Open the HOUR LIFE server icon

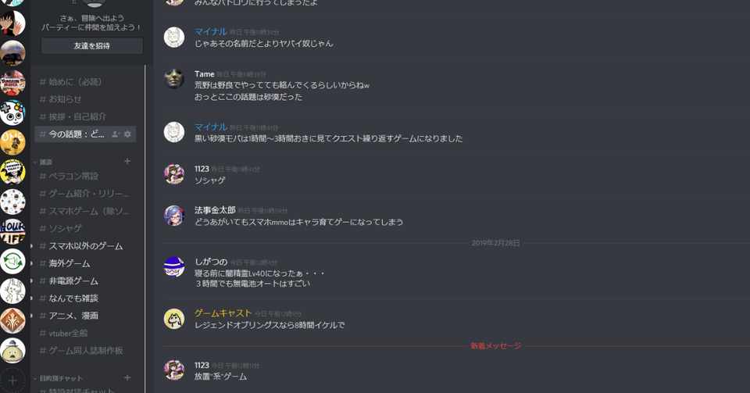(12, 231)
